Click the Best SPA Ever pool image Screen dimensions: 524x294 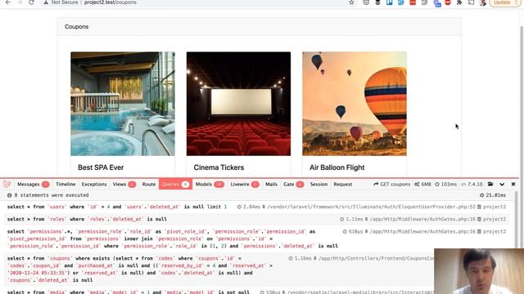(x=123, y=104)
